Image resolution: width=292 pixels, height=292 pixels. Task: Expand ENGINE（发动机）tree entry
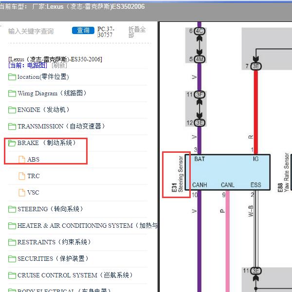[x=43, y=109]
